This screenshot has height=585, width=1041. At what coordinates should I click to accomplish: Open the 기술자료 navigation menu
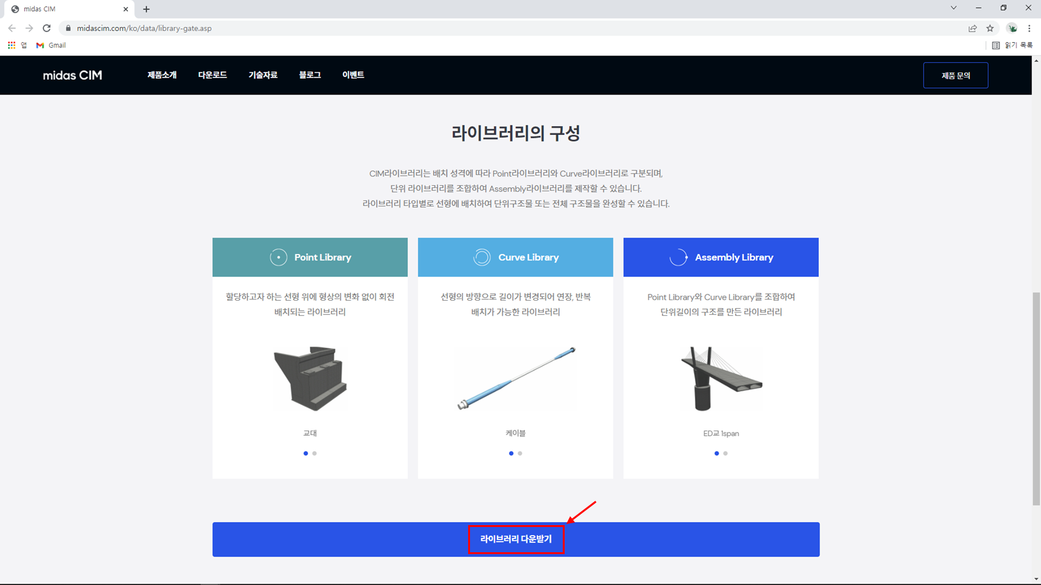click(x=263, y=75)
